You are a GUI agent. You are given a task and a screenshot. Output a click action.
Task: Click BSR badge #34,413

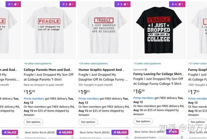10,132
